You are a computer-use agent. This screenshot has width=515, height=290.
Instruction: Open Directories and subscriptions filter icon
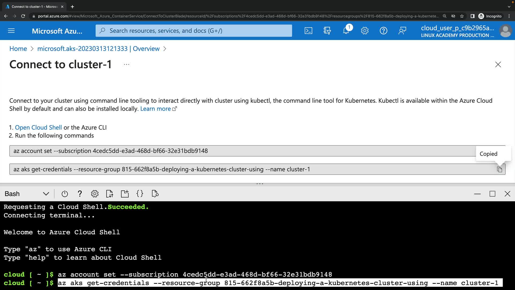[x=327, y=31]
